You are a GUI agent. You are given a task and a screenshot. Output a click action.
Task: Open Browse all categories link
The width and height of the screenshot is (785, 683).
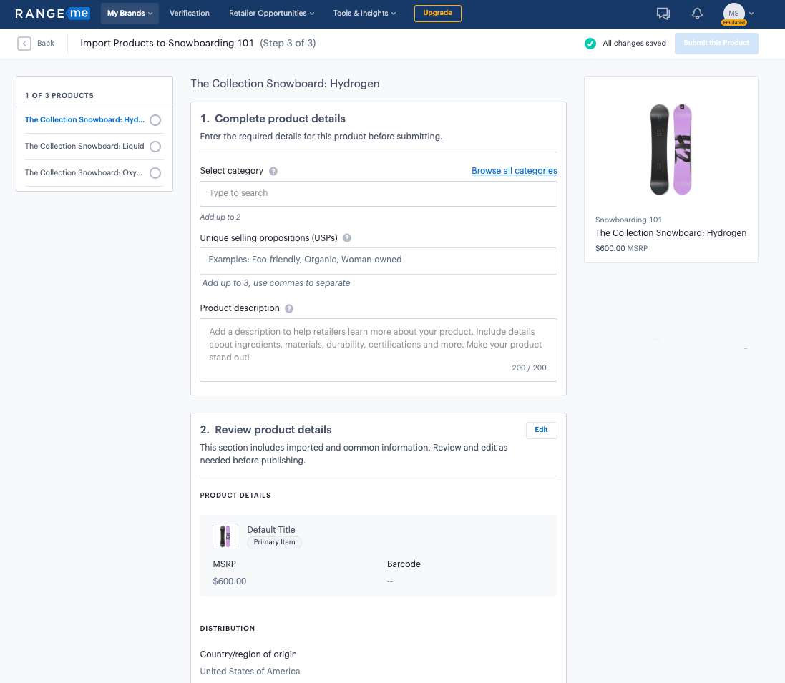click(x=514, y=171)
